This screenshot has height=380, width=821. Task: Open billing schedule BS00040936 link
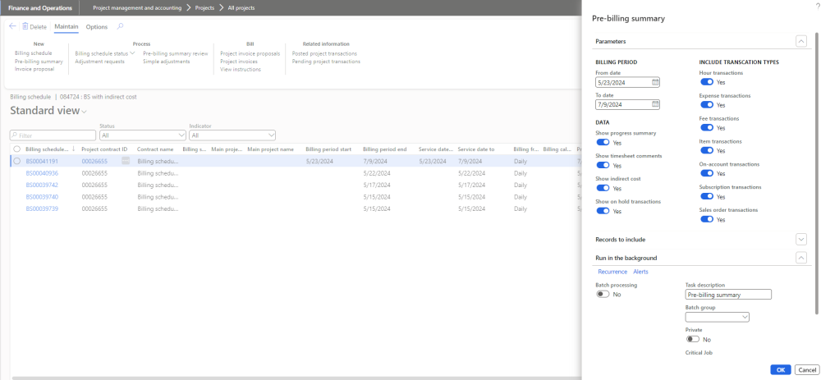(x=42, y=173)
